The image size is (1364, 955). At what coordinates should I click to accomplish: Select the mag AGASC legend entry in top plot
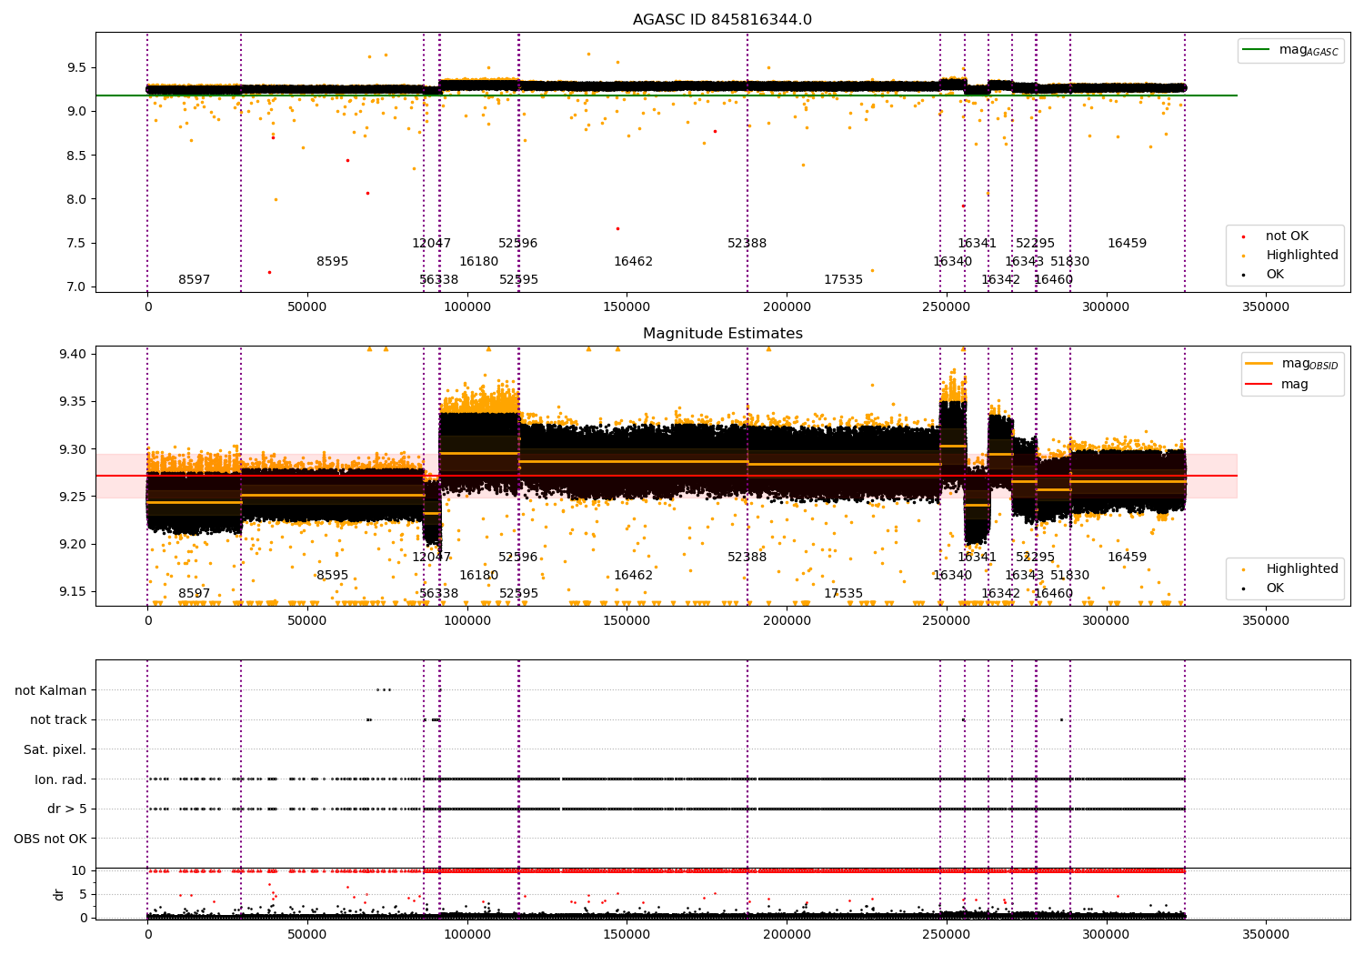coord(1290,50)
